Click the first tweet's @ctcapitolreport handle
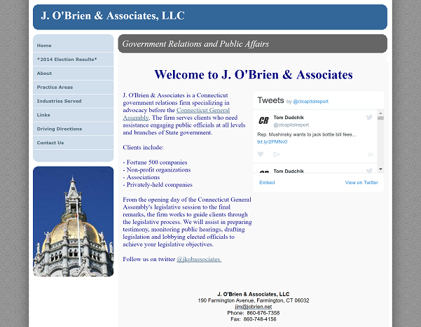The width and height of the screenshot is (421, 327). point(291,125)
